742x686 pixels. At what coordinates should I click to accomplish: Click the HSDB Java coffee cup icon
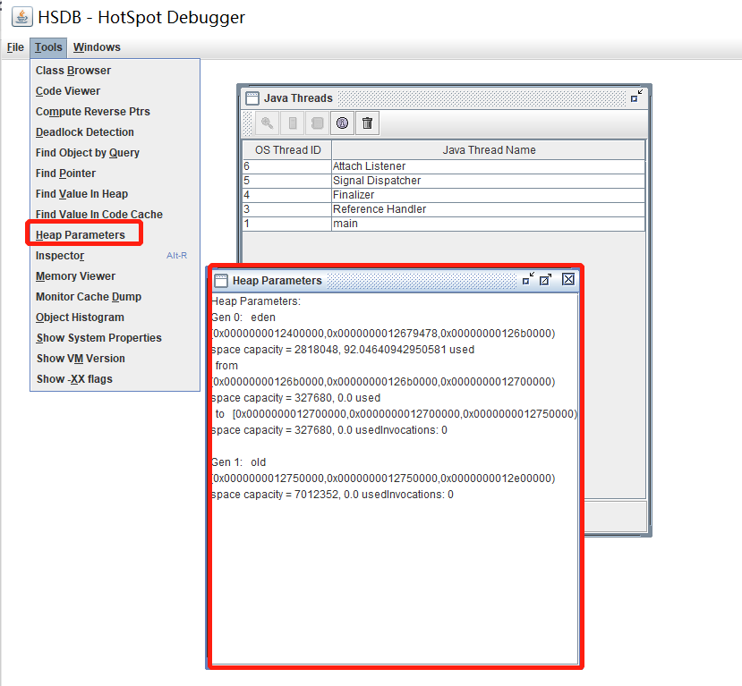[22, 17]
